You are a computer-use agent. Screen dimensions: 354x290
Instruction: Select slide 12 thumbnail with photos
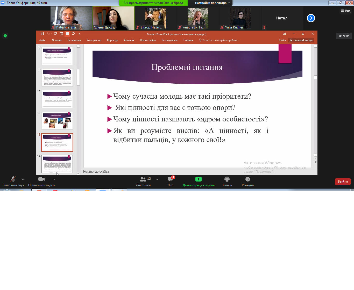[x=57, y=121]
